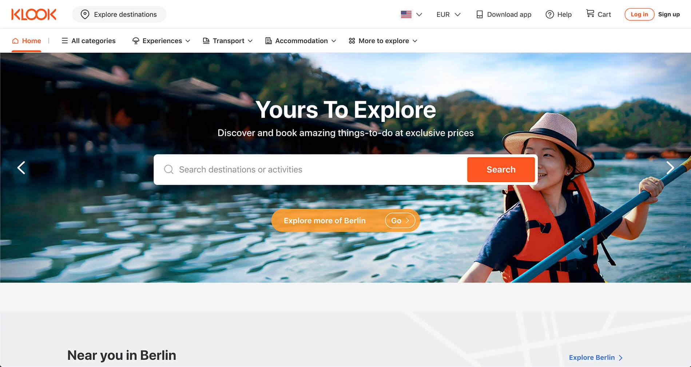Click the Klook logo
This screenshot has height=367, width=691.
click(x=34, y=15)
